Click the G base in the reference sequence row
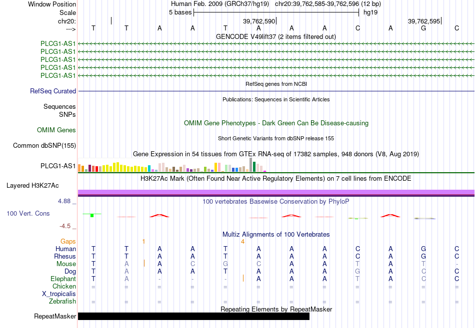 tap(423, 28)
